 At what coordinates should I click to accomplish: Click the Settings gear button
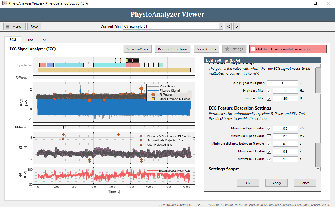[x=234, y=49]
